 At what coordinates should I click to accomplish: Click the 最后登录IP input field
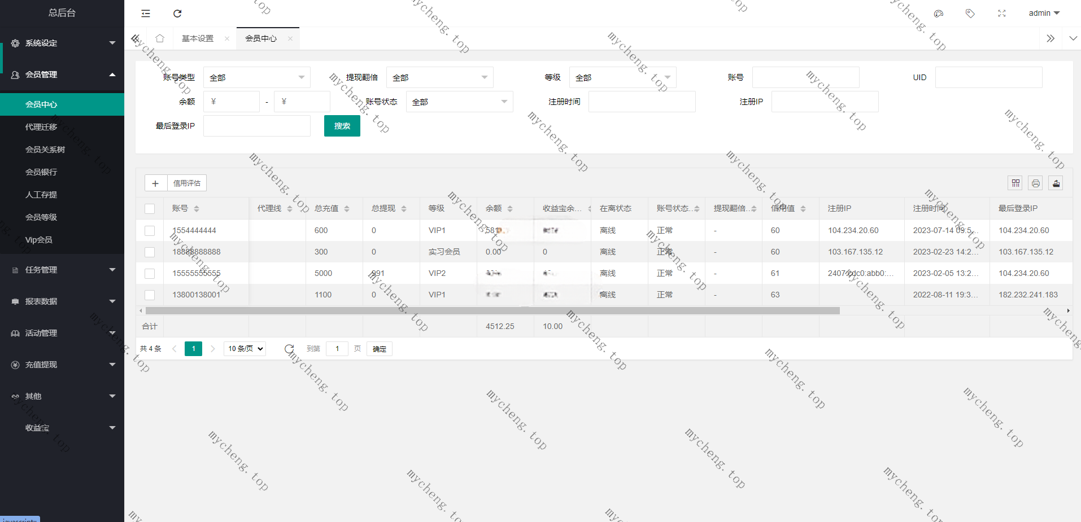point(257,126)
